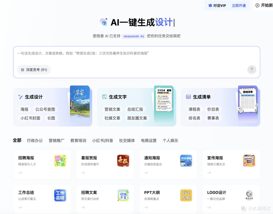The image size is (273, 214).
Task: Click the arrow on the 宣传海报 card
Action: [209, 173]
